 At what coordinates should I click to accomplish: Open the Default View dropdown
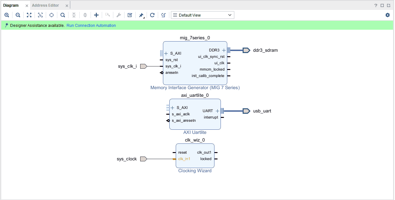[202, 15]
